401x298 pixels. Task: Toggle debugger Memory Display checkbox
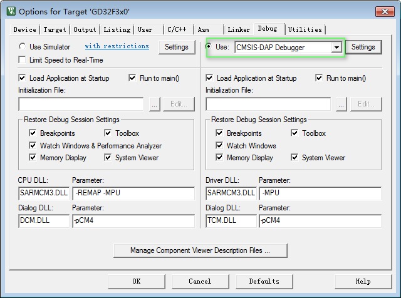(219, 157)
